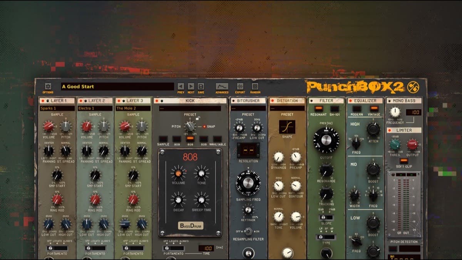Open the Advanced envelope view icon

click(222, 87)
